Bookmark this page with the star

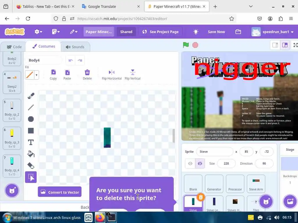pyautogui.click(x=231, y=19)
